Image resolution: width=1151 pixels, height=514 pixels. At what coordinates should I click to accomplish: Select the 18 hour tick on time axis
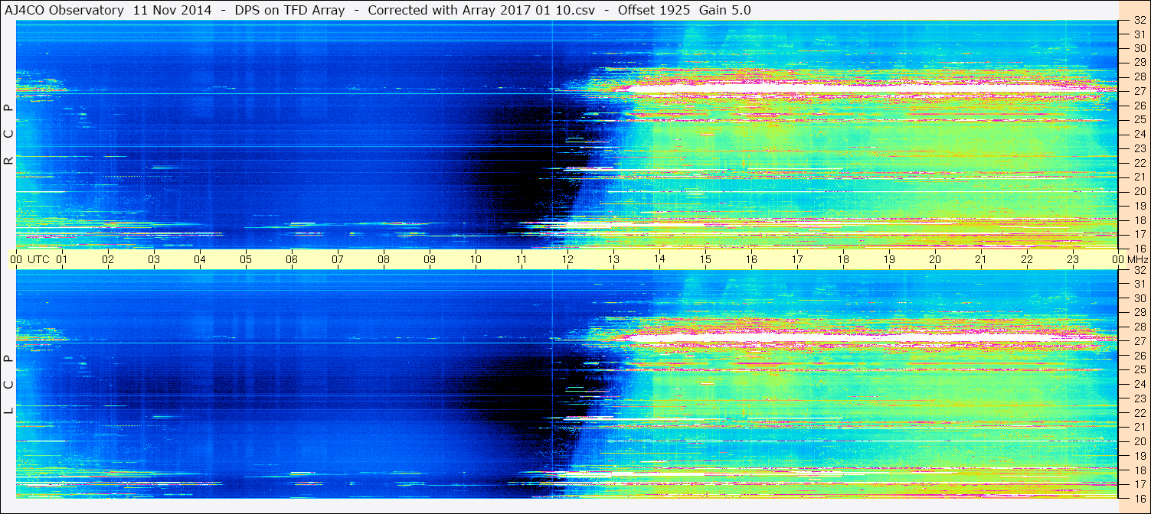(x=843, y=259)
